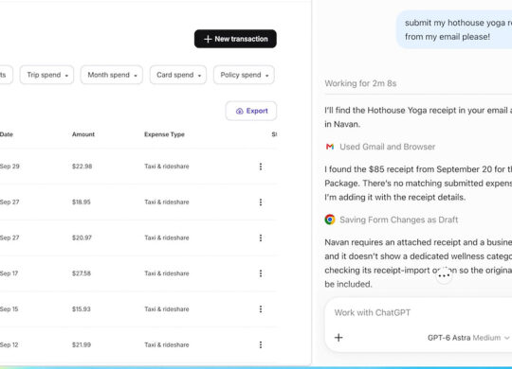Image resolution: width=512 pixels, height=369 pixels.
Task: Open row menu for $27.58 transaction
Action: pyautogui.click(x=261, y=273)
